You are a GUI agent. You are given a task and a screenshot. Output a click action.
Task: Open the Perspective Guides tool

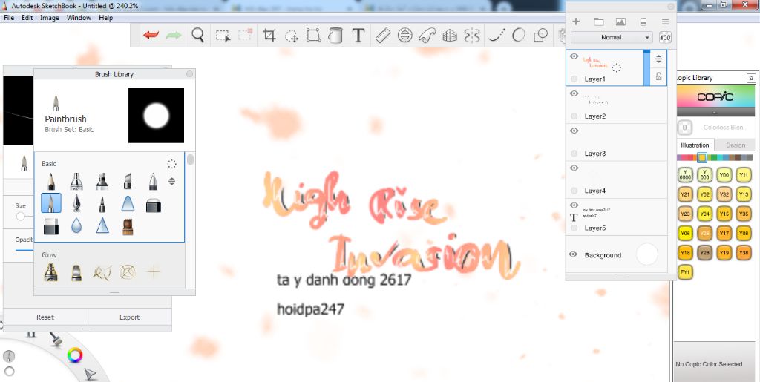[450, 36]
